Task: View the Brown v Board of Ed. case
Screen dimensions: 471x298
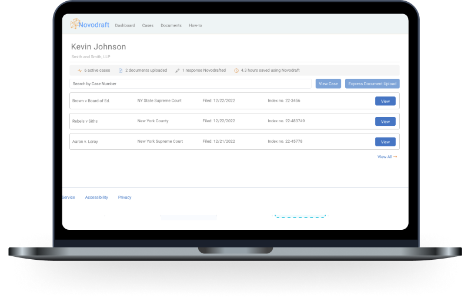Action: (x=385, y=101)
